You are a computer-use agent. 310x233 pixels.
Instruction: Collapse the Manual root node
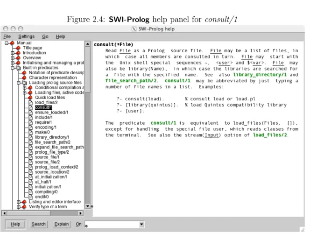pos(7,43)
